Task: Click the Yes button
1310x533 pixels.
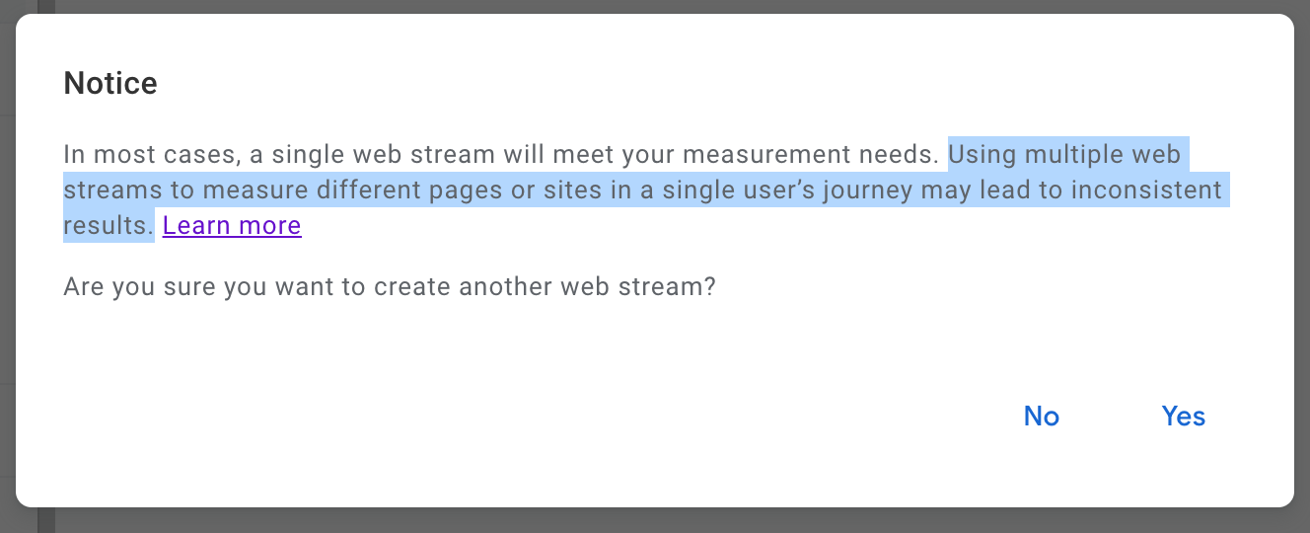Action: 1183,417
